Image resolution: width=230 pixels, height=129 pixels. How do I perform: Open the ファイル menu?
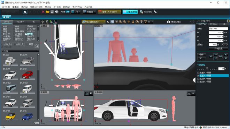(x=6, y=7)
